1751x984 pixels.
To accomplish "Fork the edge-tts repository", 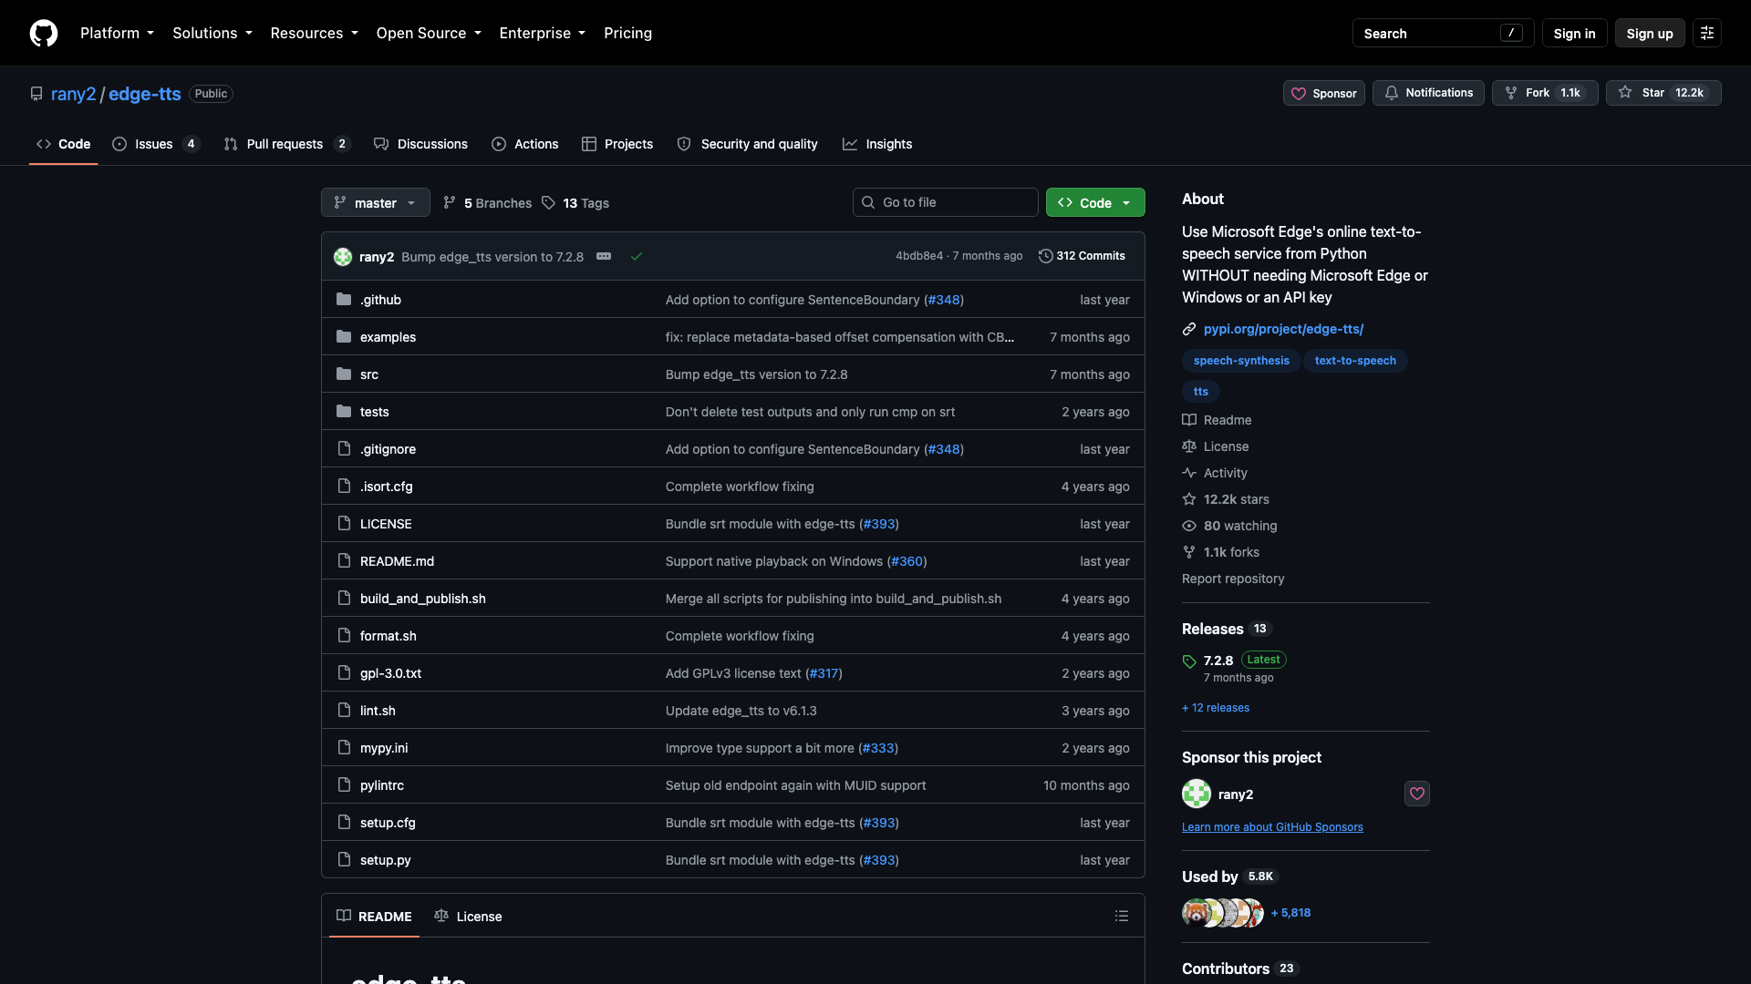I will (x=1545, y=93).
